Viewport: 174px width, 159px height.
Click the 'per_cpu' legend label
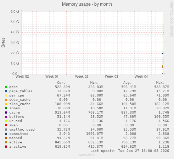(17, 95)
